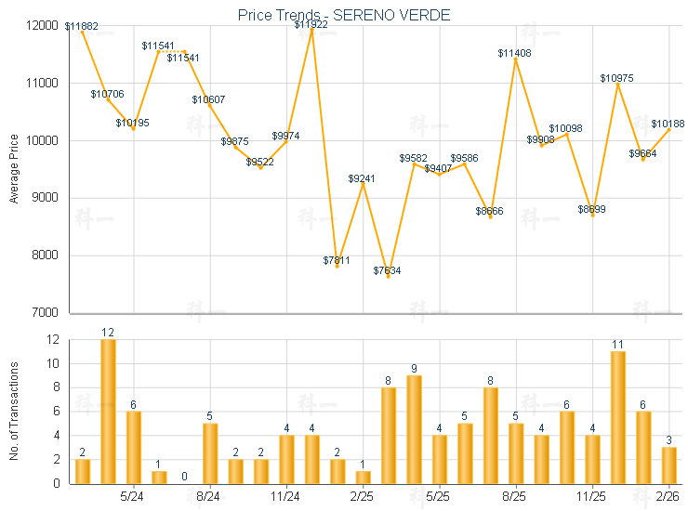This screenshot has width=688, height=511.
Task: Select the $8666 price point
Action: tap(490, 216)
